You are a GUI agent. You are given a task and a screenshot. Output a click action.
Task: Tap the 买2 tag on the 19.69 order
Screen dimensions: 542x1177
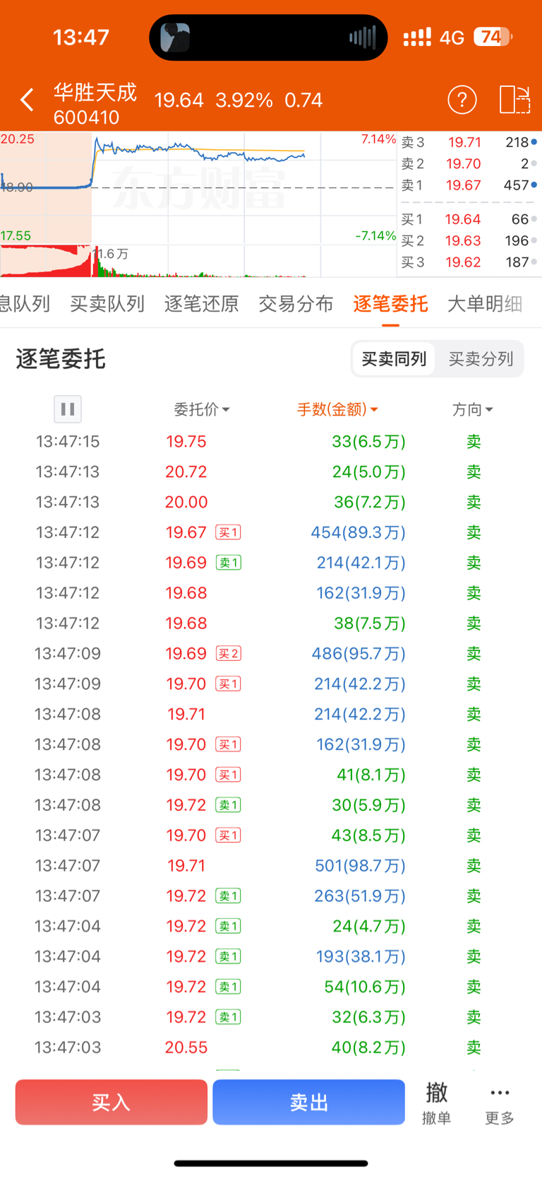click(x=229, y=653)
